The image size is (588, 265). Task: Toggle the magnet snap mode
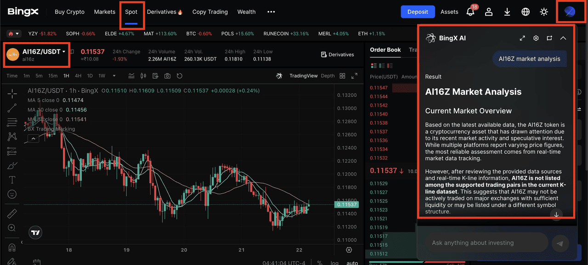click(x=12, y=248)
